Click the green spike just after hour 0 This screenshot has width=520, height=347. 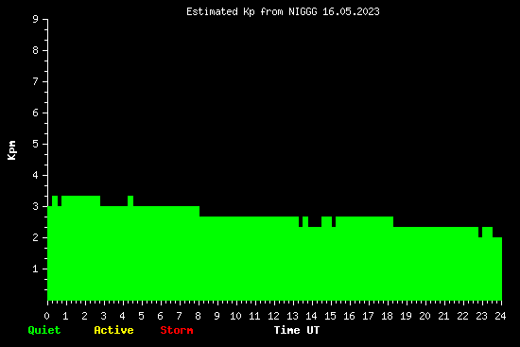55,201
